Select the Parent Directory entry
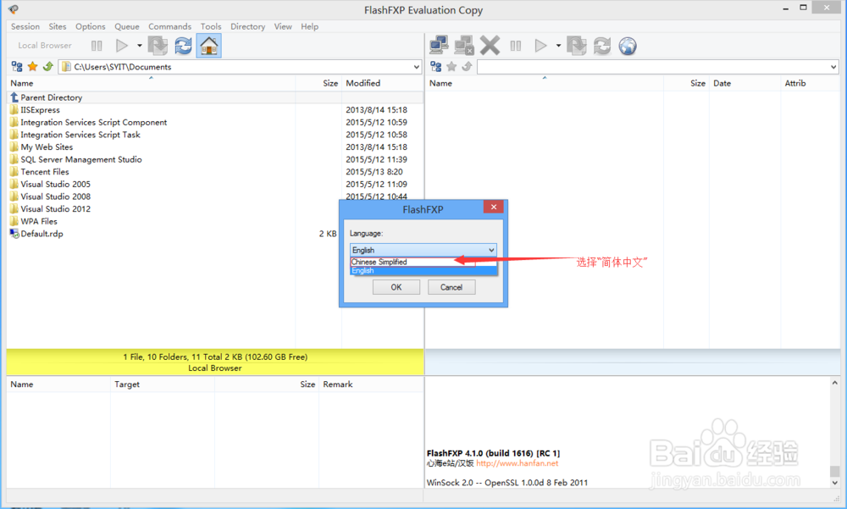Image resolution: width=847 pixels, height=509 pixels. point(52,97)
